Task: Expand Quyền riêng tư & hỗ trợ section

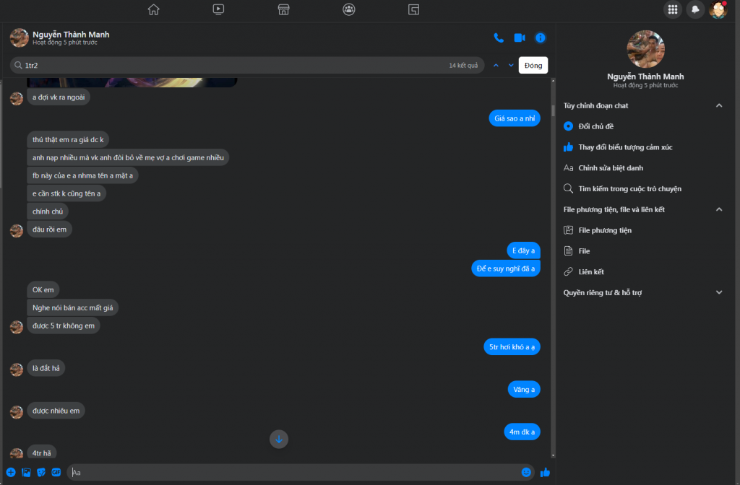Action: pyautogui.click(x=718, y=292)
